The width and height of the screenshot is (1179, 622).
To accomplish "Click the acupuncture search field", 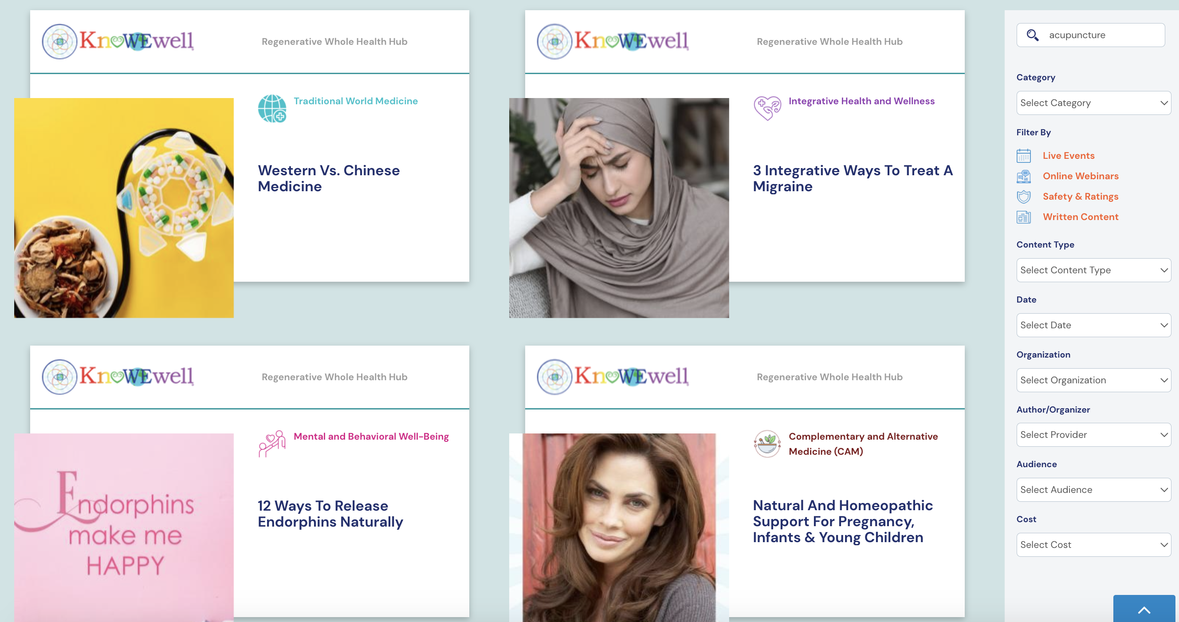I will pyautogui.click(x=1091, y=35).
